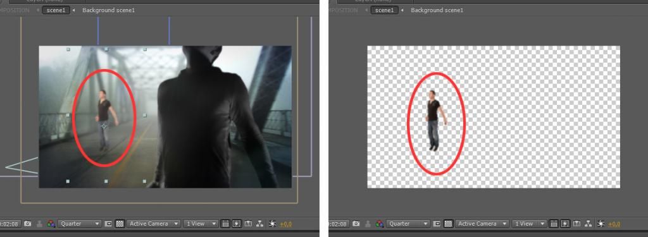Click +0.0 exposure value in right viewer
This screenshot has height=237, width=648.
pos(614,224)
